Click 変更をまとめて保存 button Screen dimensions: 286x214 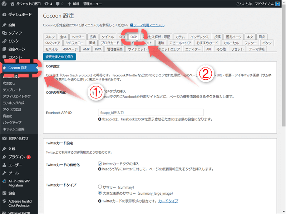tap(59, 57)
